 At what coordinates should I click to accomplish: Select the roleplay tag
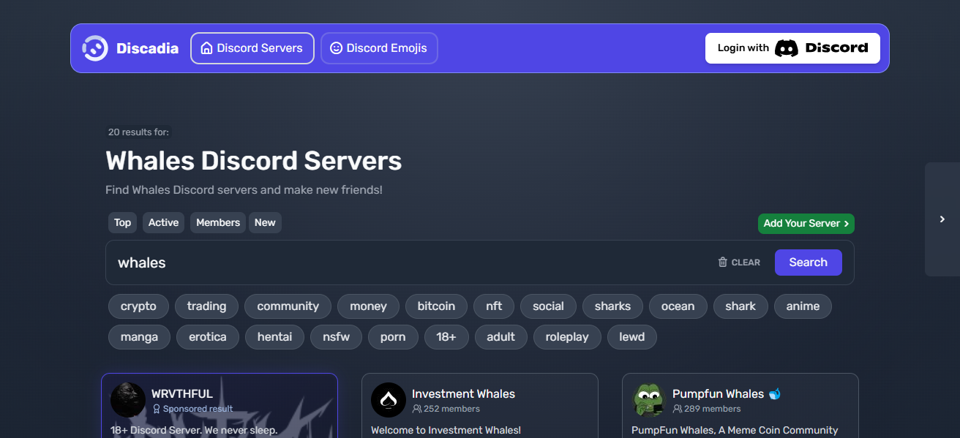(x=567, y=337)
